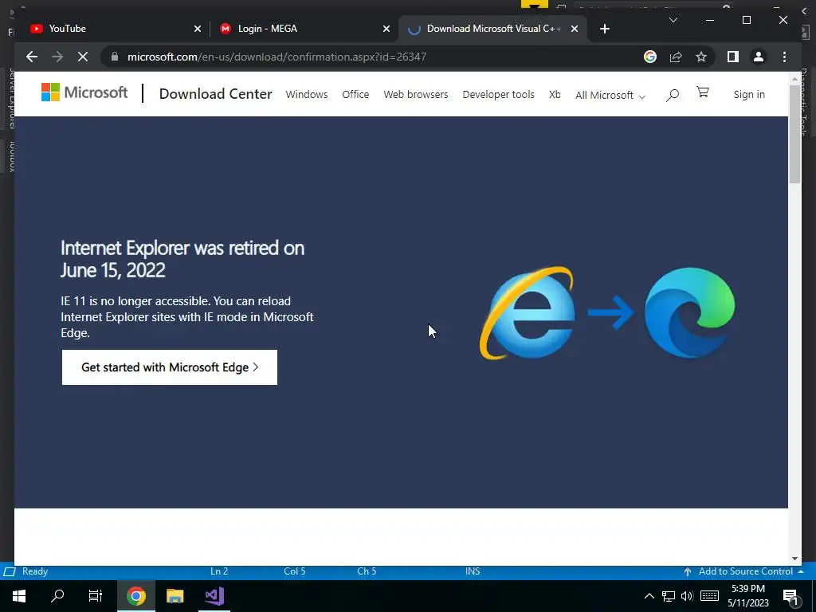Open notification center icon

(x=790, y=597)
